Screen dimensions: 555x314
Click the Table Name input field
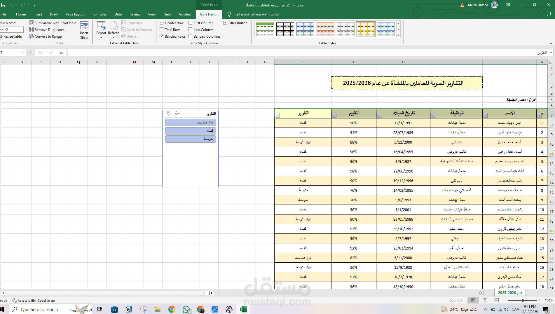click(x=11, y=29)
